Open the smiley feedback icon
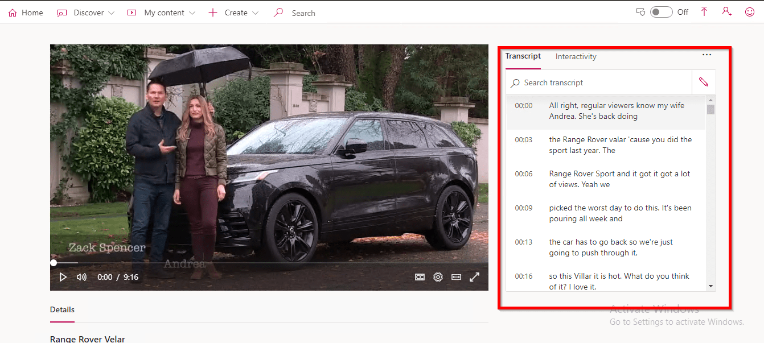This screenshot has height=343, width=764. pyautogui.click(x=750, y=12)
